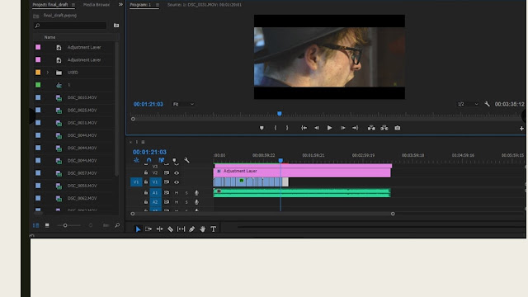Click the Lift button

coord(371,128)
